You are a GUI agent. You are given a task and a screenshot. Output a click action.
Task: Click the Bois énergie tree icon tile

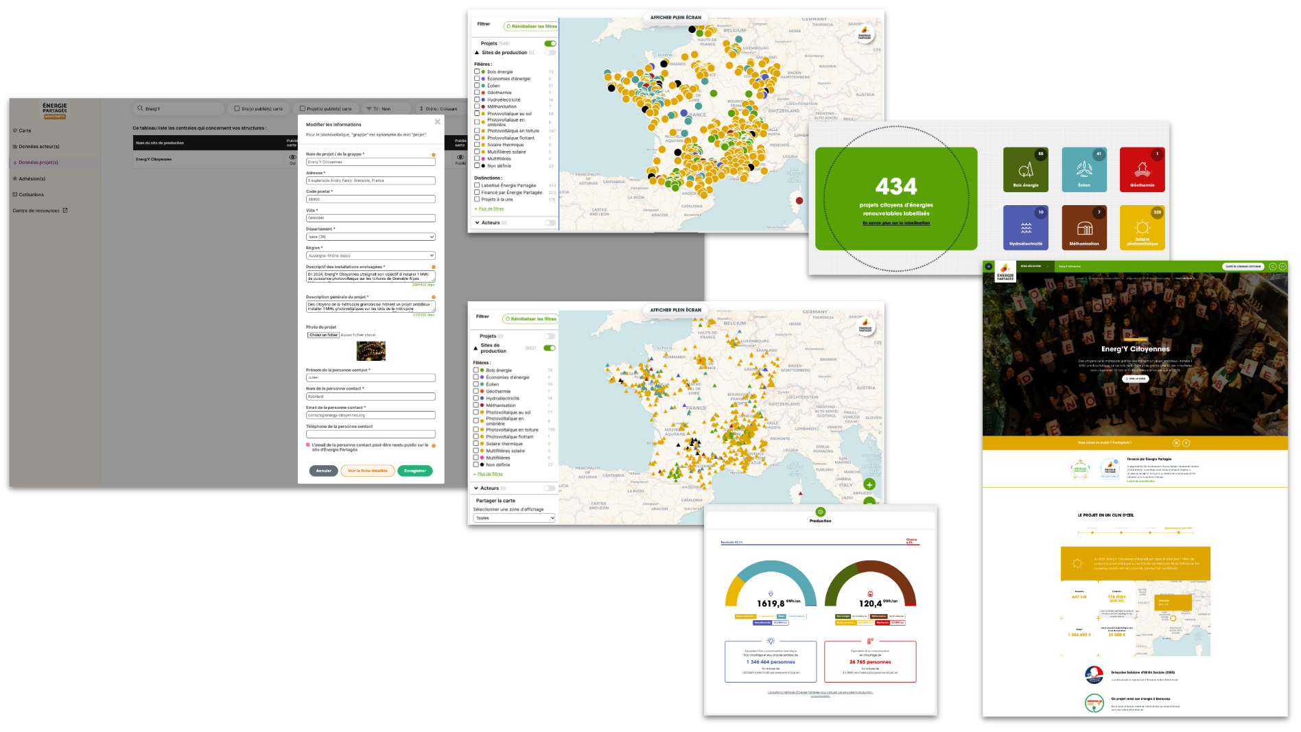pyautogui.click(x=1025, y=169)
